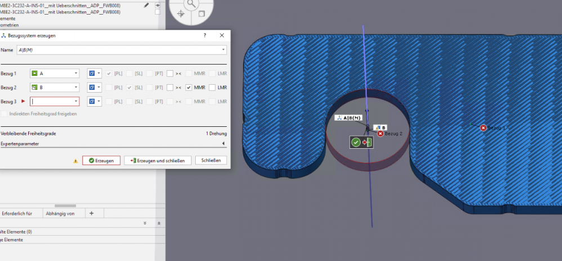The width and height of the screenshot is (562, 261).
Task: Remove Bezug 1 via red X in viewport
Action: pyautogui.click(x=483, y=128)
